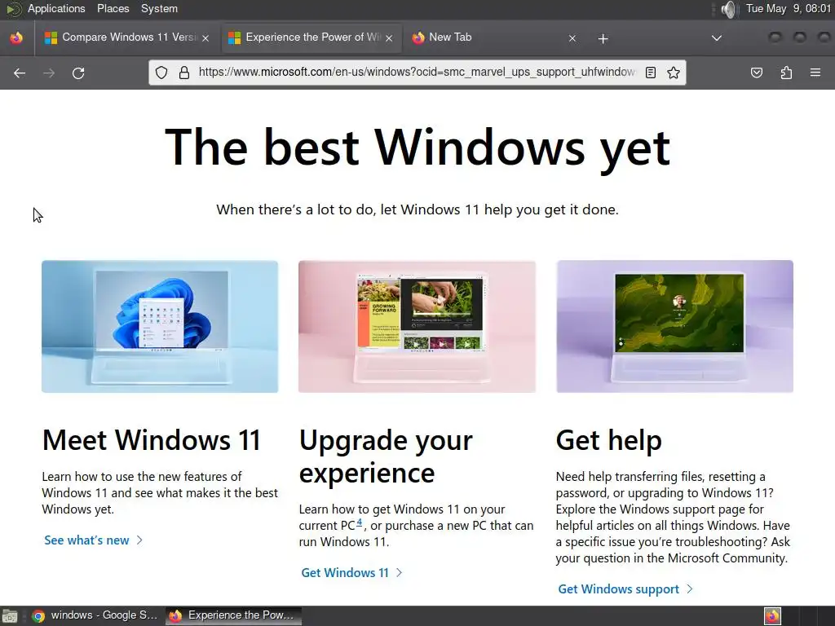
Task: Click the Upgrade your experience laptop image
Action: click(417, 326)
